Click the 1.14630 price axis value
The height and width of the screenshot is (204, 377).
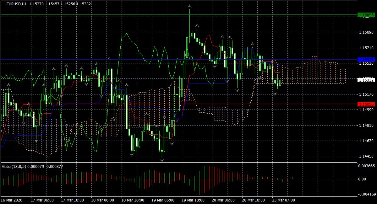(x=366, y=141)
